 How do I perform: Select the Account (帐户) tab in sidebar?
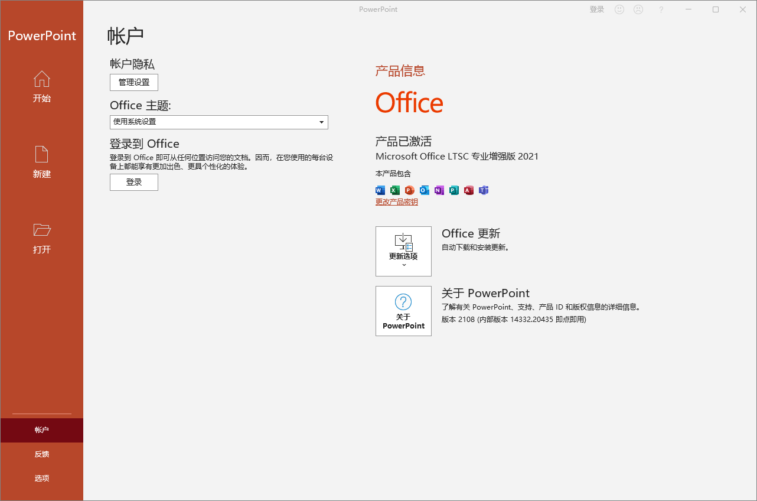(x=41, y=430)
